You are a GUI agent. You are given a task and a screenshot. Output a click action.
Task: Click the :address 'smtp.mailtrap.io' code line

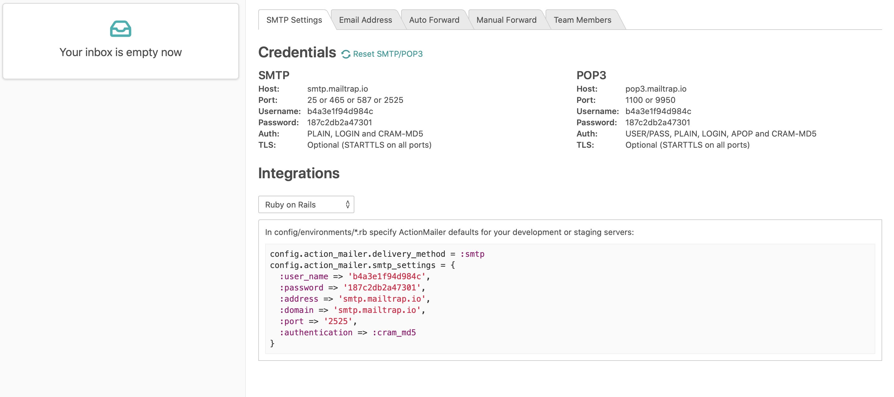pyautogui.click(x=355, y=299)
